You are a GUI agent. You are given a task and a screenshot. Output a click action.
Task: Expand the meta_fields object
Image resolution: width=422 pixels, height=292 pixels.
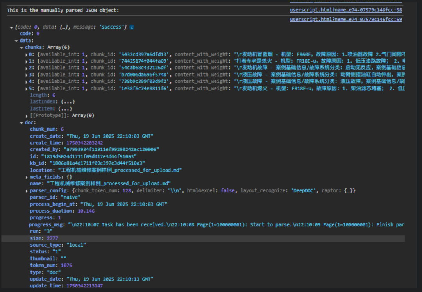27,177
